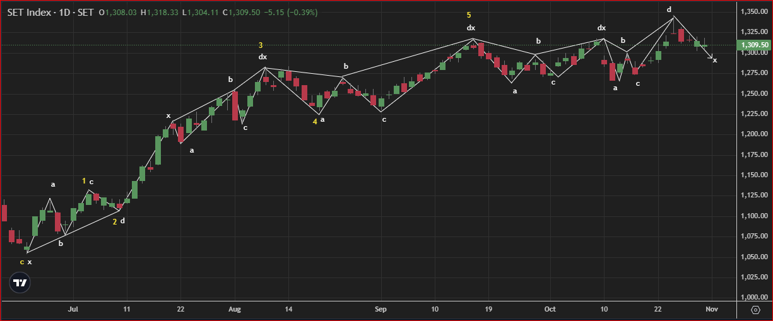The height and width of the screenshot is (321, 773).
Task: Select the yellow wave label 5
Action: pyautogui.click(x=469, y=15)
